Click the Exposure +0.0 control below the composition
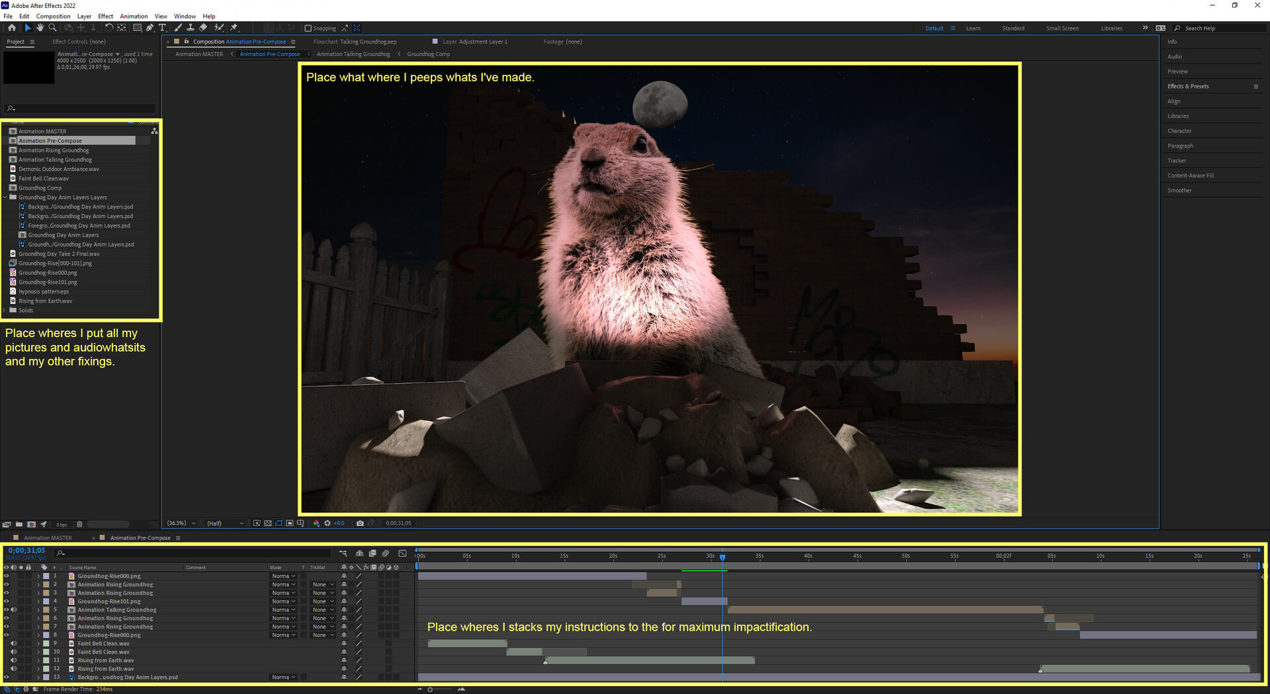This screenshot has width=1270, height=694. (339, 523)
